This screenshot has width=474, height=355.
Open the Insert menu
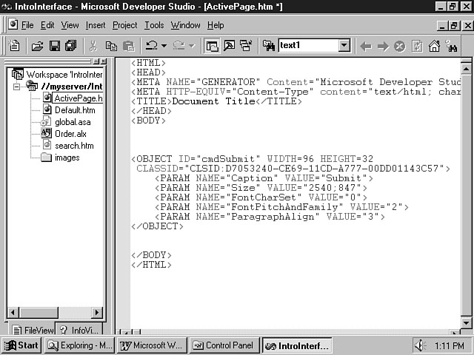click(96, 25)
